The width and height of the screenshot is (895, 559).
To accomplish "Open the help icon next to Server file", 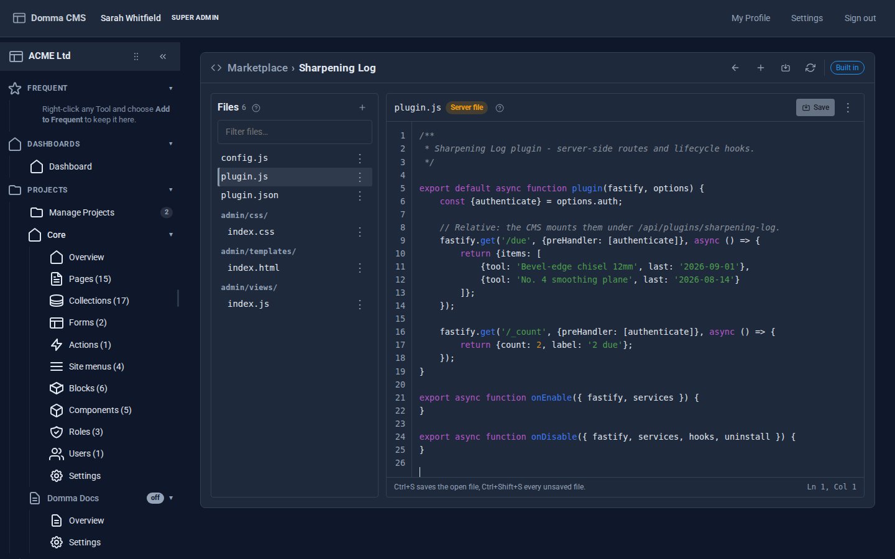I will point(500,108).
